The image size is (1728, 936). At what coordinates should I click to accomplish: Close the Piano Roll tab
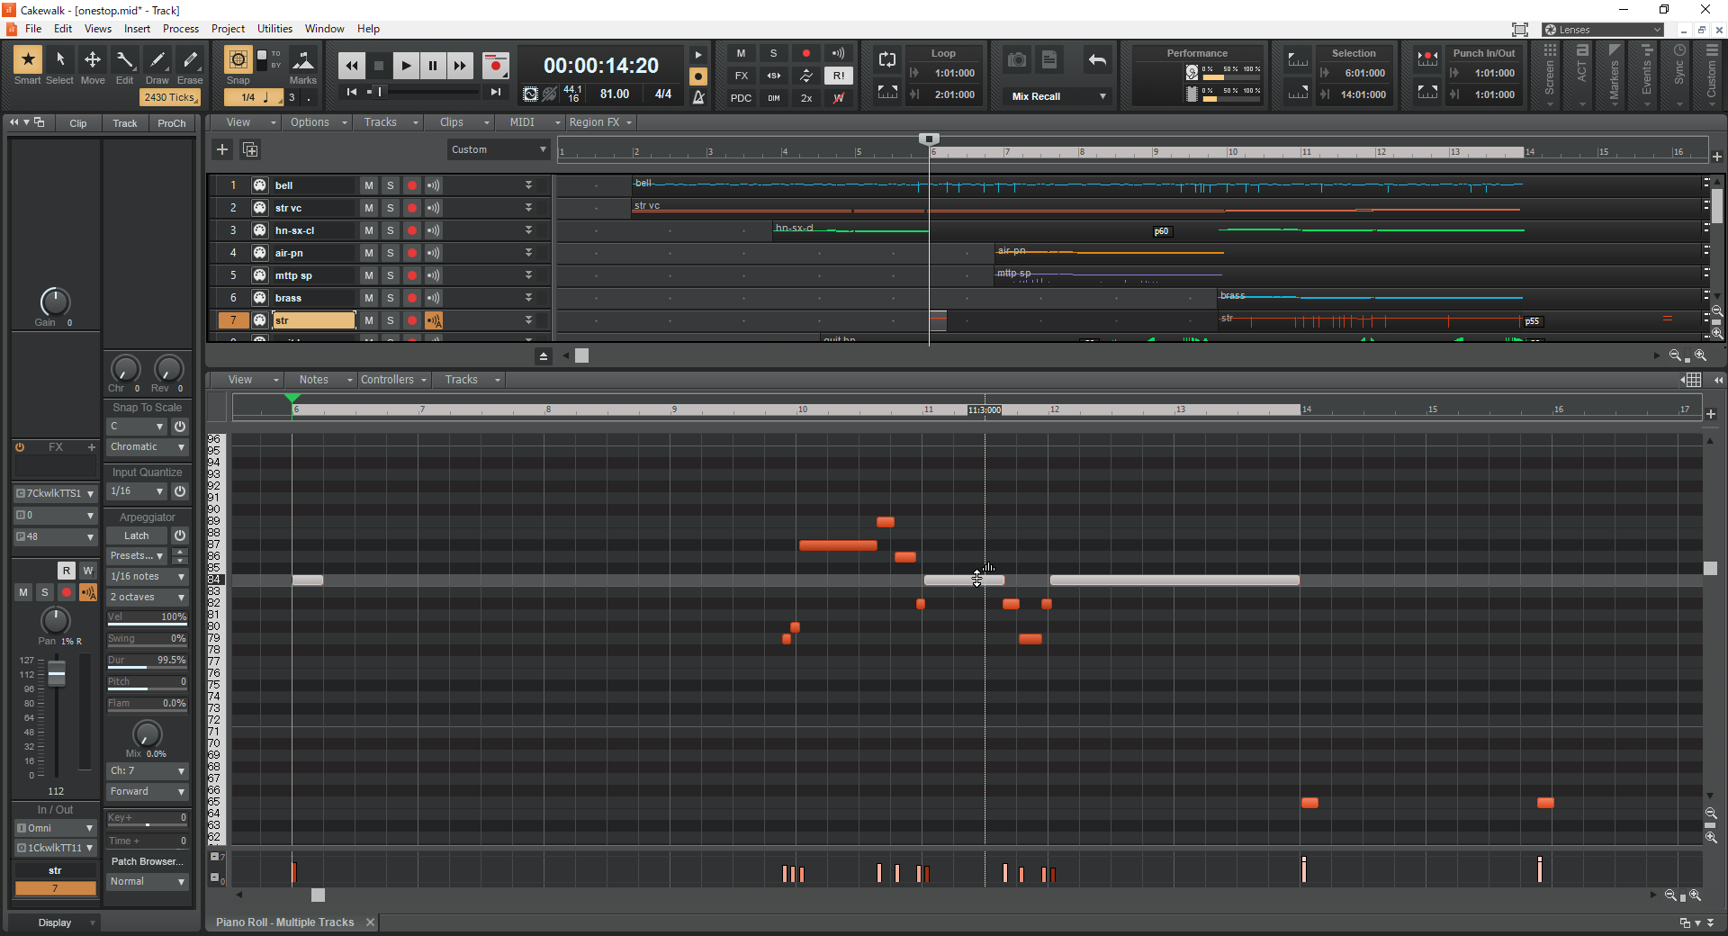click(x=370, y=922)
